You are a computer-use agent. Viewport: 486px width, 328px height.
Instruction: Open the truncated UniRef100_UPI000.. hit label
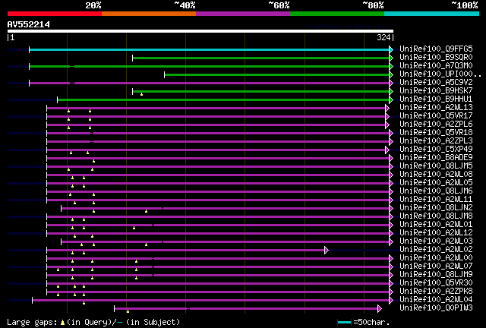tap(440, 74)
